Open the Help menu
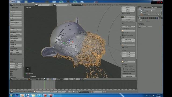Image resolution: width=172 pixels, height=97 pixels. tap(33, 5)
